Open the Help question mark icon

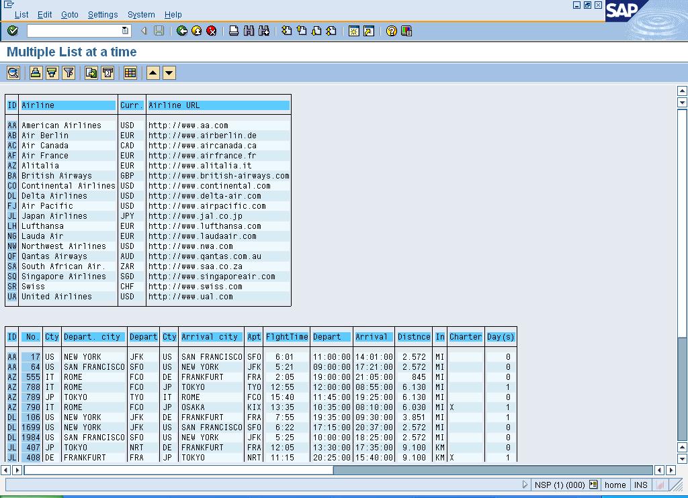[392, 31]
